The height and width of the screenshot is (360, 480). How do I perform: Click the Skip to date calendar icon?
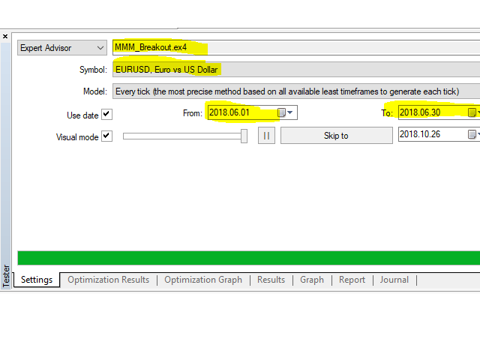(472, 135)
